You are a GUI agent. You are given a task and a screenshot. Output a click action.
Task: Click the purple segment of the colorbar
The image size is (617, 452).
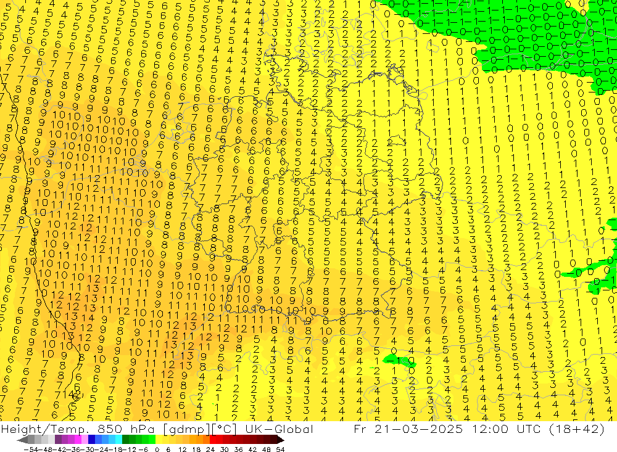tap(58, 440)
